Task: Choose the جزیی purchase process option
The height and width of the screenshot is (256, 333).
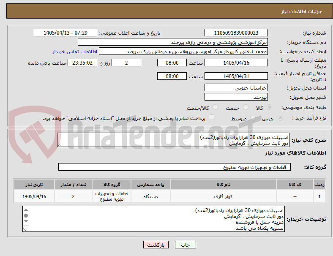Action: coord(280,118)
